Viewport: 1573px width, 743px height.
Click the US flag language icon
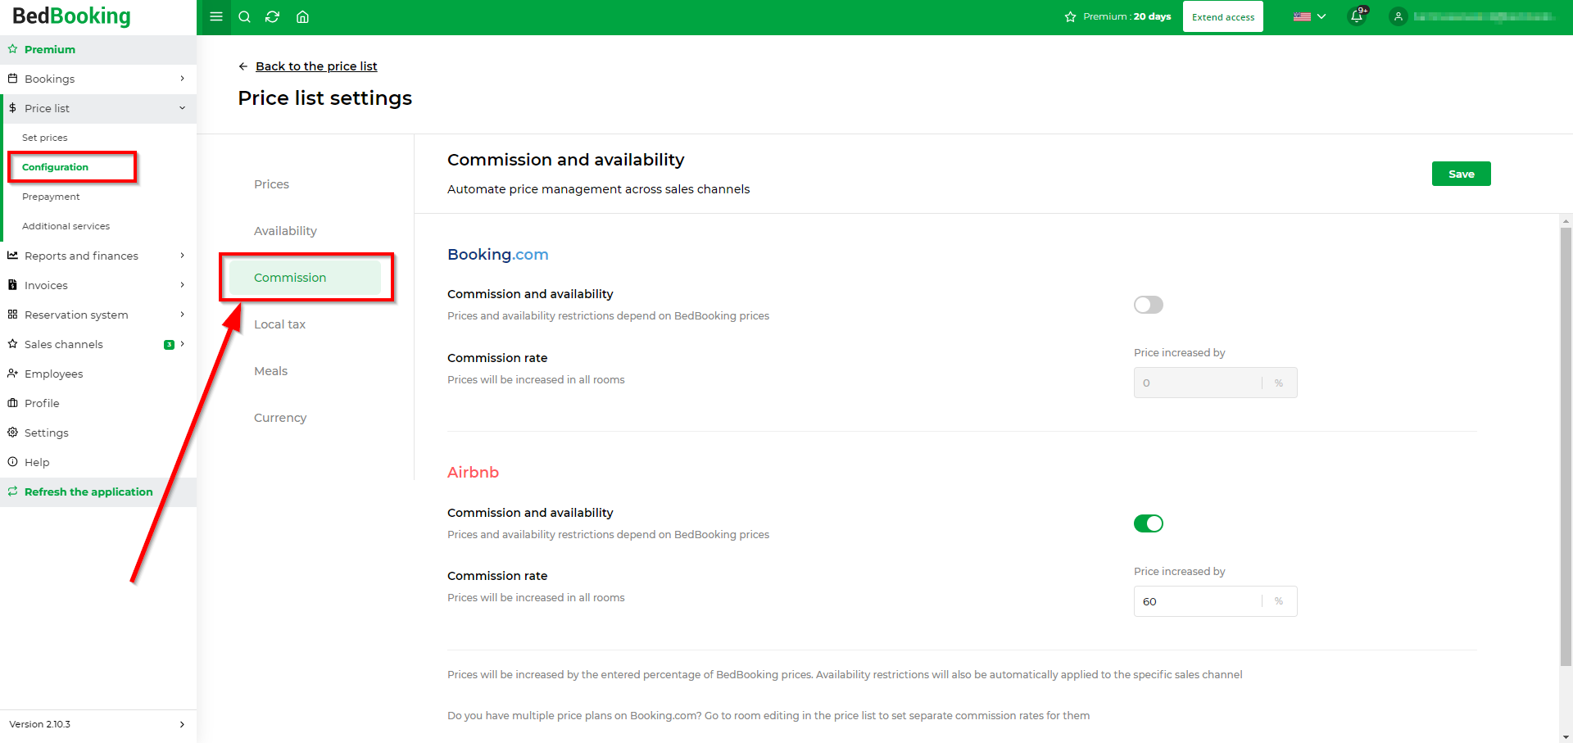[x=1302, y=16]
